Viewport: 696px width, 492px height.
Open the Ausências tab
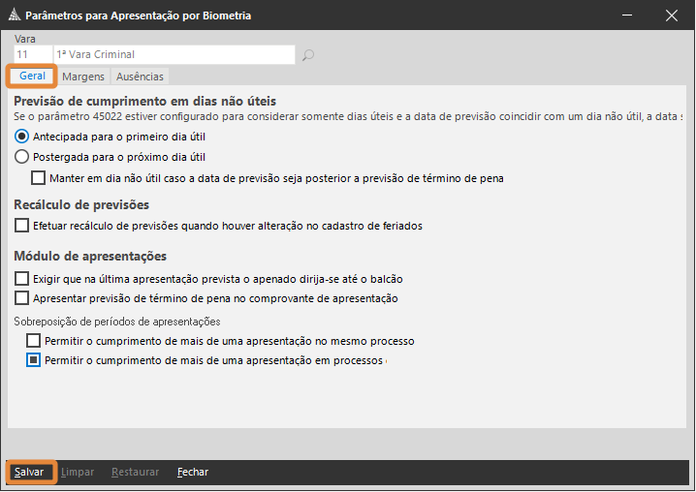(140, 77)
